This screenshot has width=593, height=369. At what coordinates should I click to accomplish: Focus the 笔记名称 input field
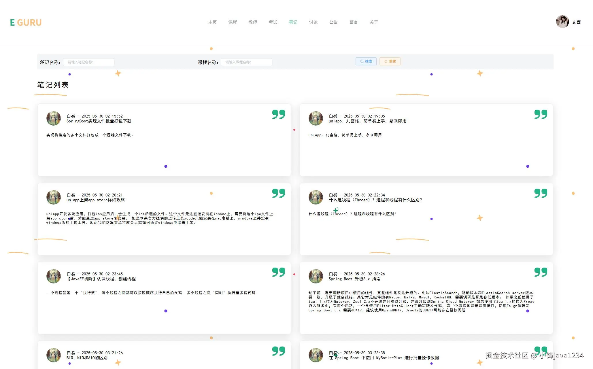pos(89,62)
